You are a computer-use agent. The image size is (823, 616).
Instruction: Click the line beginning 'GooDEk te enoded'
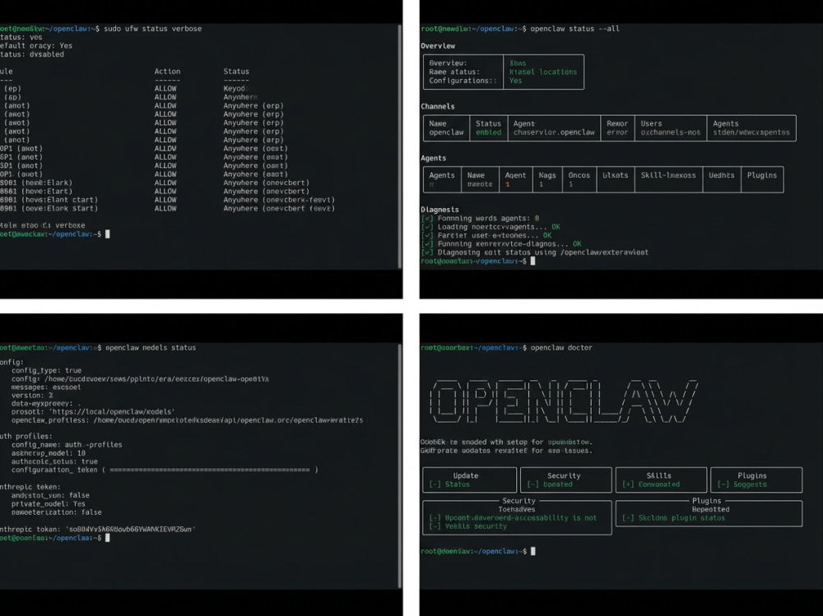pos(506,442)
